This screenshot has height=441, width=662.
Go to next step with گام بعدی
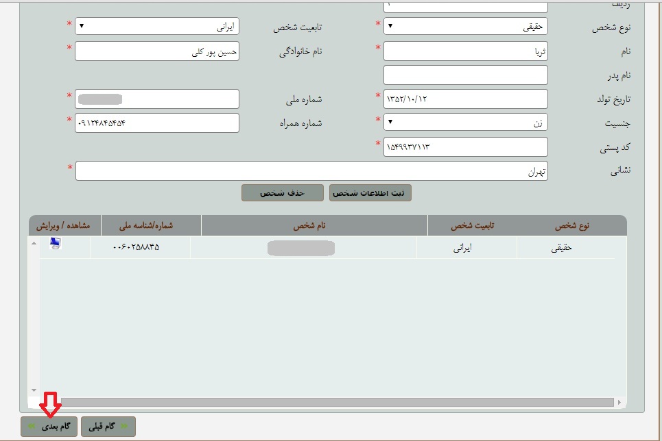tap(49, 426)
